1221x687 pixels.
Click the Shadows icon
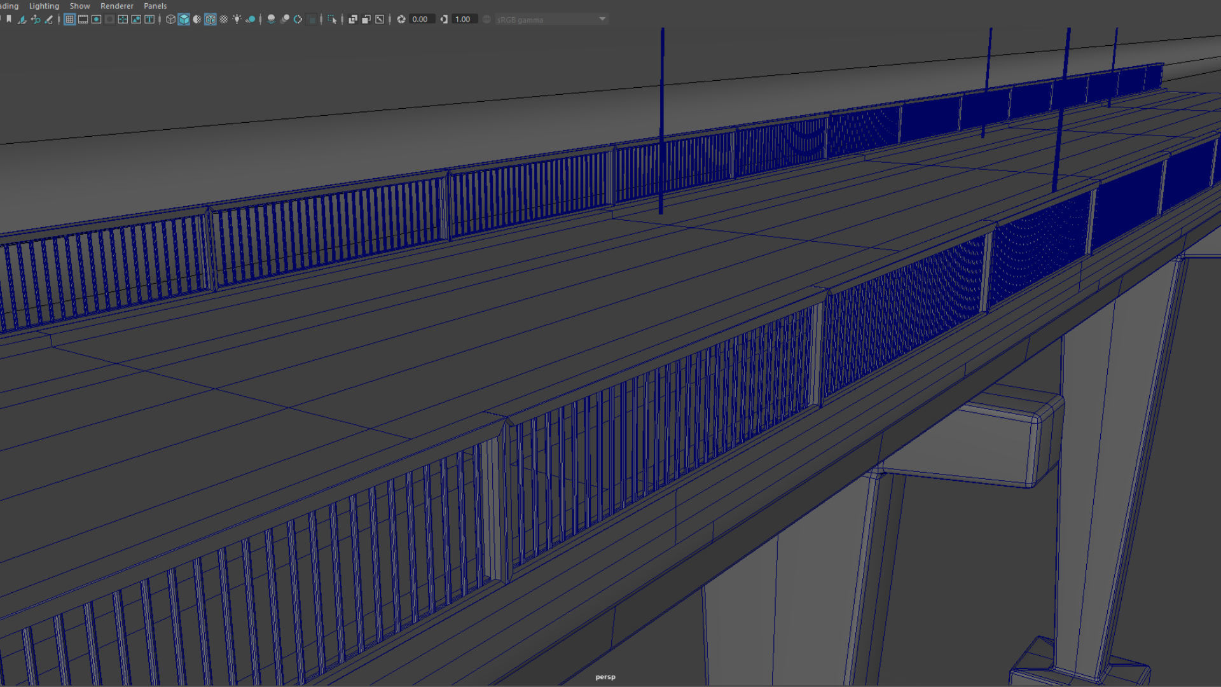pyautogui.click(x=251, y=19)
